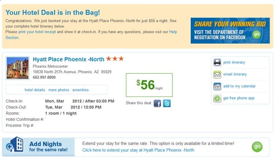275x160 pixels.
Task: Share this deal on Twitter
Action: point(167,103)
